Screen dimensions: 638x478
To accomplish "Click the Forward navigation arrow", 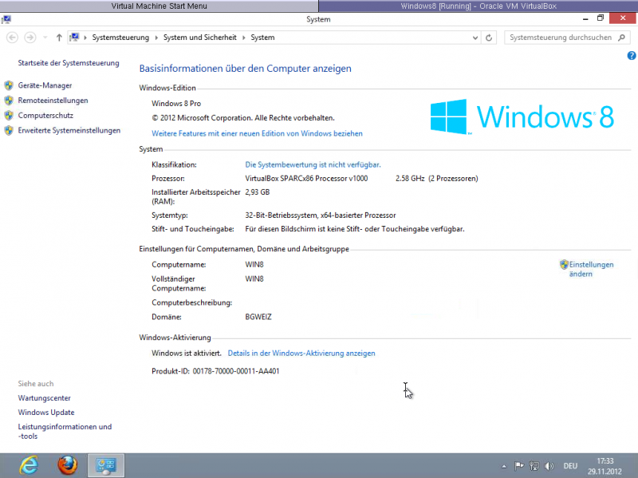I will 30,38.
